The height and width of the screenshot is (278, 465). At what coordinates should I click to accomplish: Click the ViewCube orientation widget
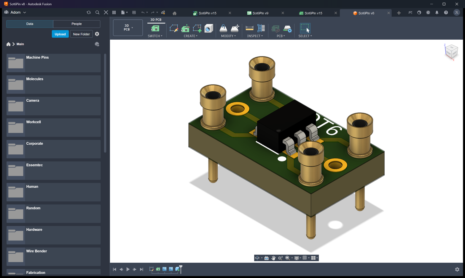tap(451, 51)
